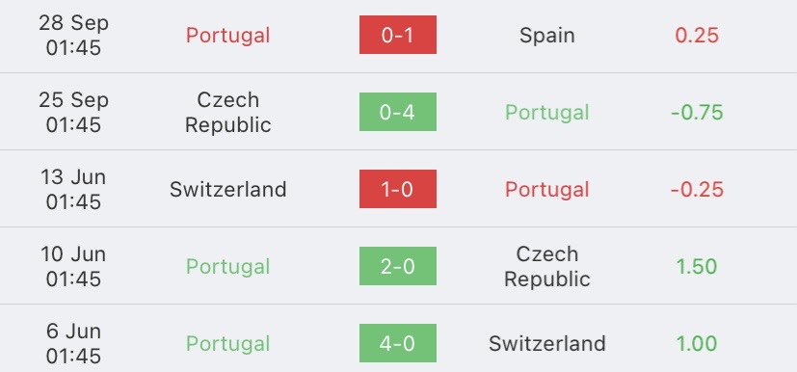
Task: Click the -0.75 handicap value
Action: [x=697, y=113]
